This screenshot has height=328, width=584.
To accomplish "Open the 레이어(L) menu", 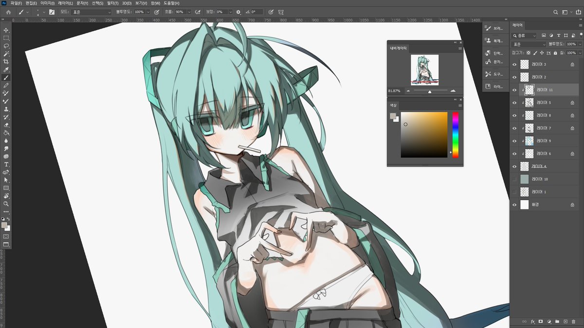I will pyautogui.click(x=65, y=3).
